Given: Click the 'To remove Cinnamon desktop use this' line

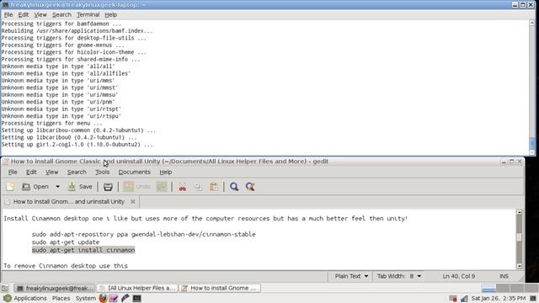Looking at the screenshot, I should 66,266.
